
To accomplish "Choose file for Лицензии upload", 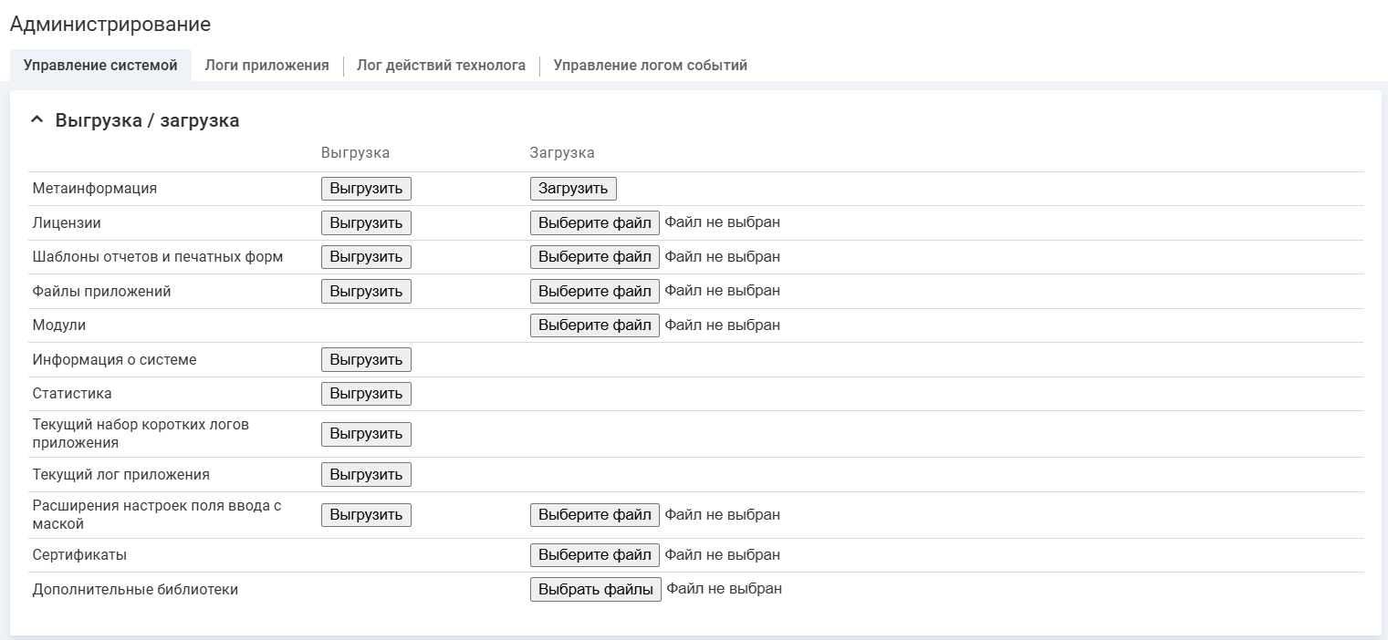I will (594, 222).
